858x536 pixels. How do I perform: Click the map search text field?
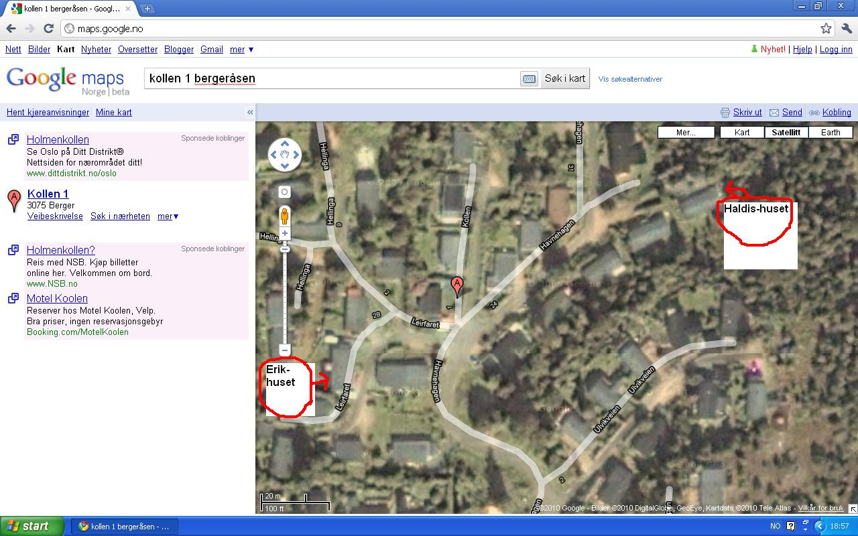[x=333, y=78]
